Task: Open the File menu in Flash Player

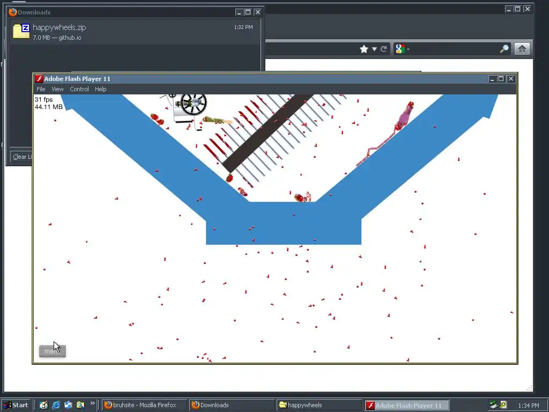Action: [x=41, y=89]
